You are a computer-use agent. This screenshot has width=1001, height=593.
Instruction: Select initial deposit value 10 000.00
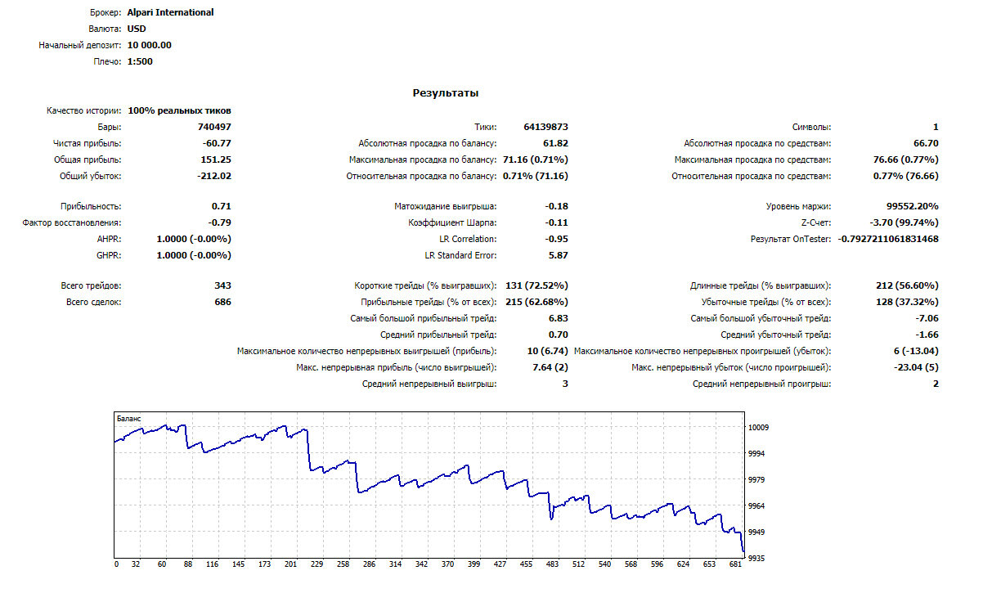150,45
